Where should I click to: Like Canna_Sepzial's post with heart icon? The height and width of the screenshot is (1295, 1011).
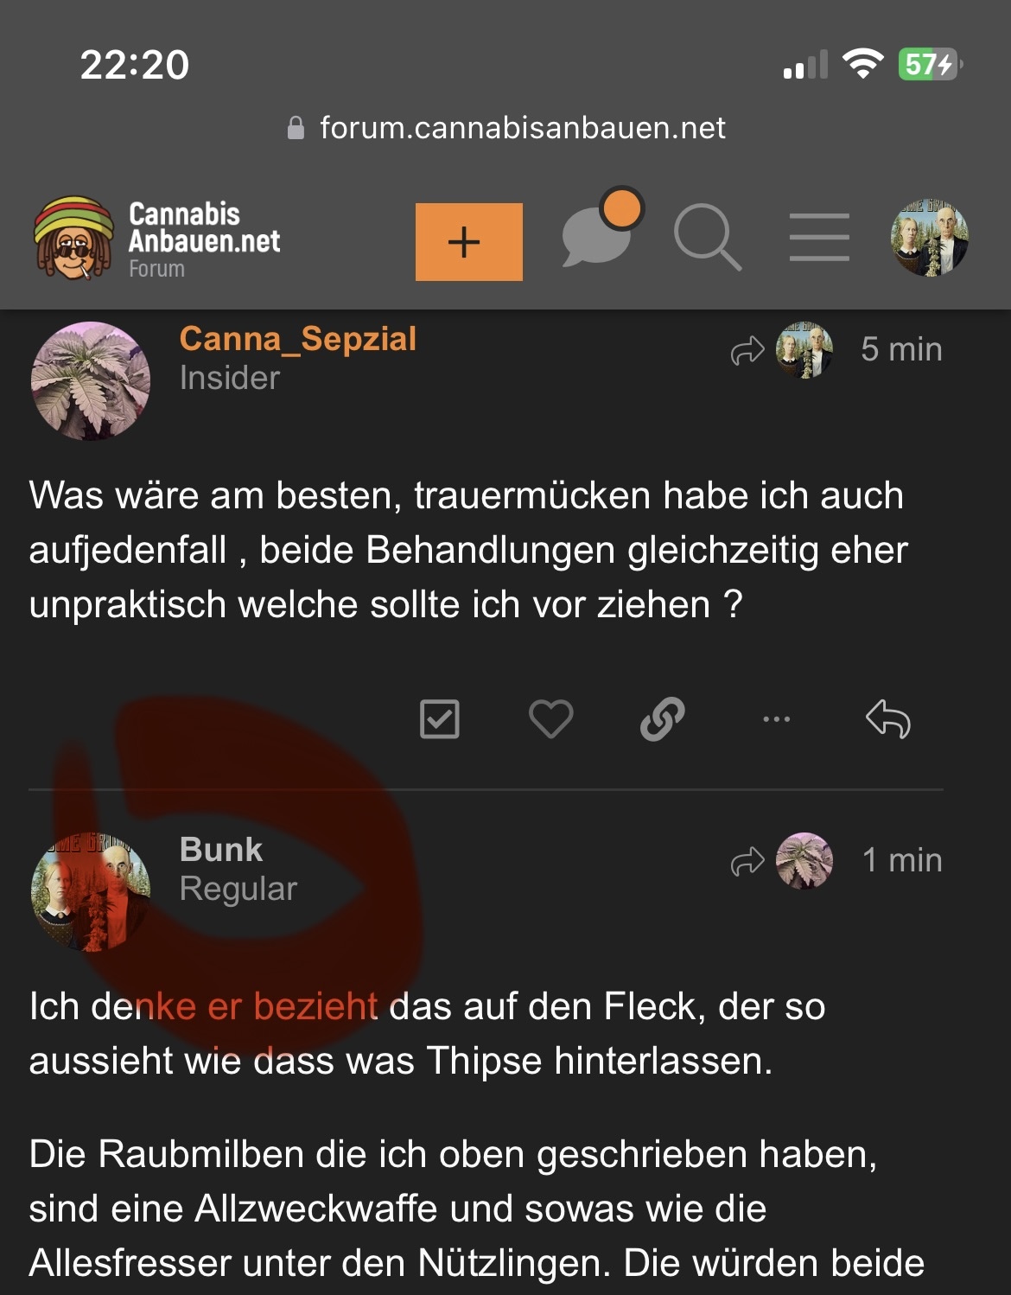click(x=550, y=719)
